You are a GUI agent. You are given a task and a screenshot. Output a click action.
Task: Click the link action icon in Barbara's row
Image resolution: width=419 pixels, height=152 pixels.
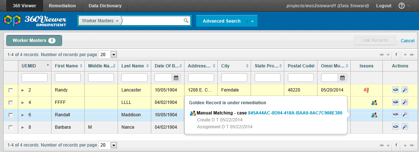[x=395, y=127]
